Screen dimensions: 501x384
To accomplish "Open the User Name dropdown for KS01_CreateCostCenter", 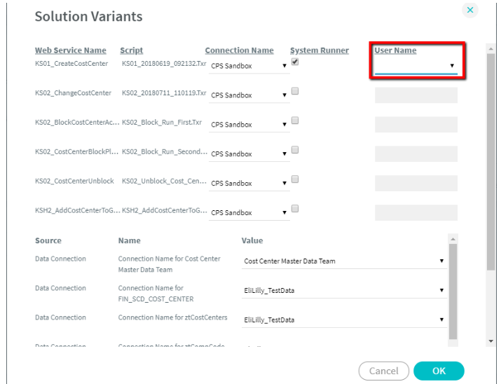I will coord(416,66).
